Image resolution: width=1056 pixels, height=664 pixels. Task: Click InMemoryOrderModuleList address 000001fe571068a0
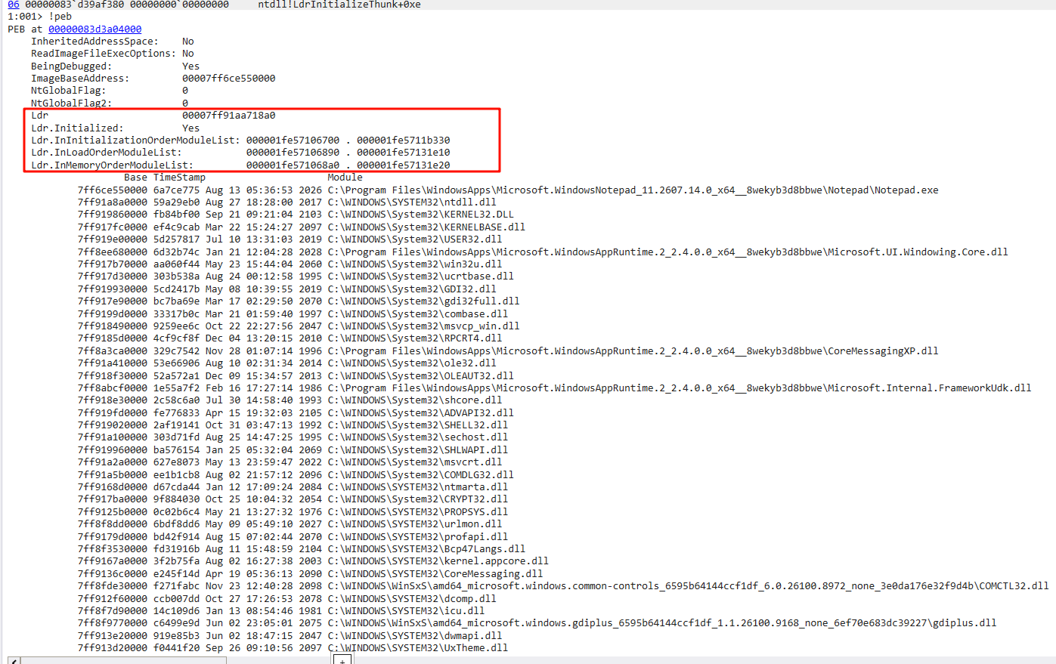coord(293,165)
